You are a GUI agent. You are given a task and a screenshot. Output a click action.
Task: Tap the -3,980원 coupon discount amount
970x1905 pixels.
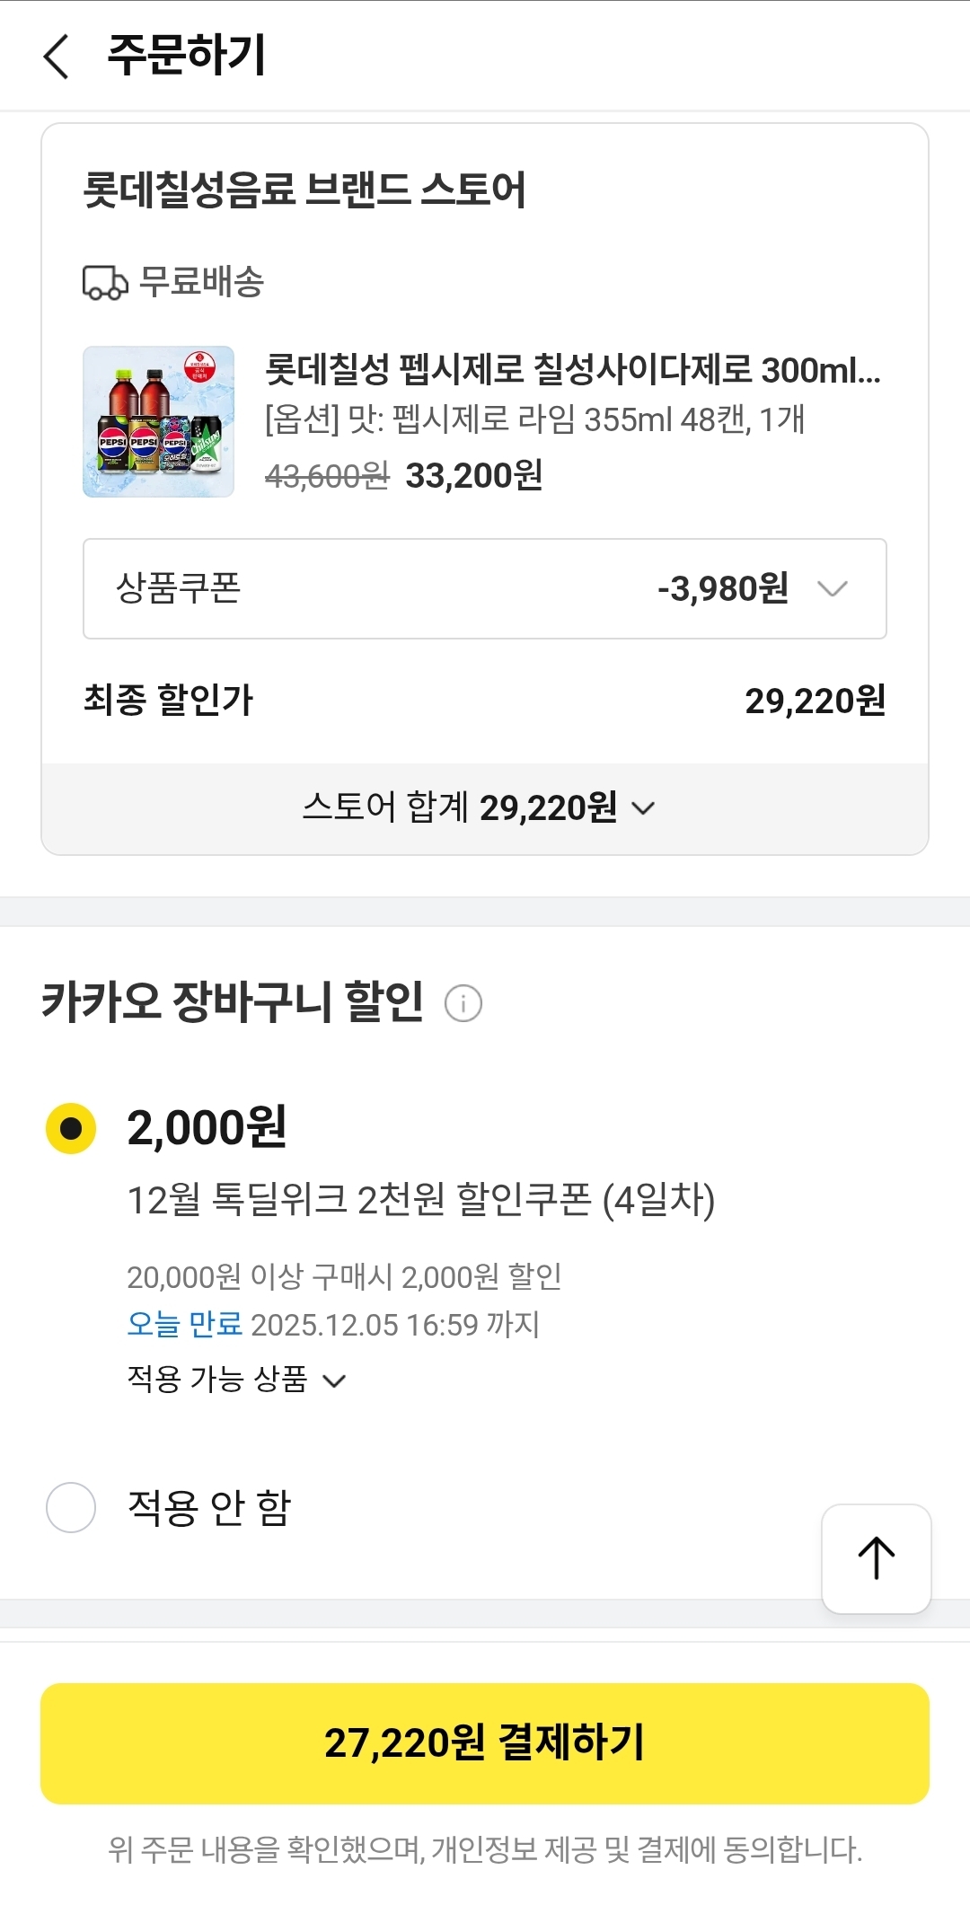pos(722,589)
